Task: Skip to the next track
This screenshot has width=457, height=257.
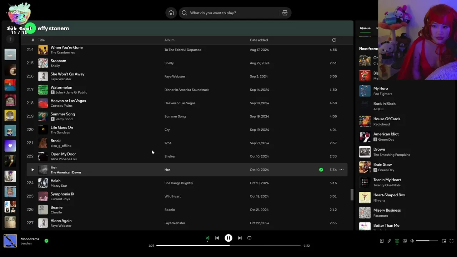Action: pos(240,238)
